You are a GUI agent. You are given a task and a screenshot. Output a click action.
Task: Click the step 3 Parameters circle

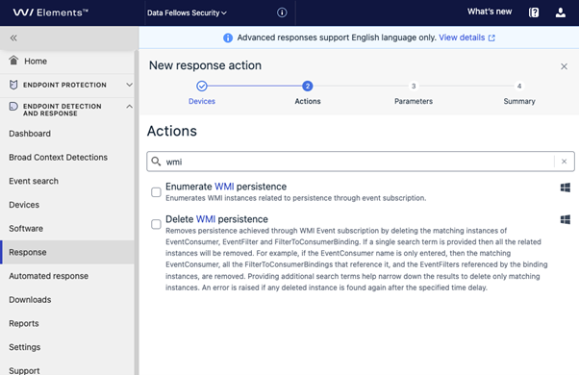tap(414, 86)
